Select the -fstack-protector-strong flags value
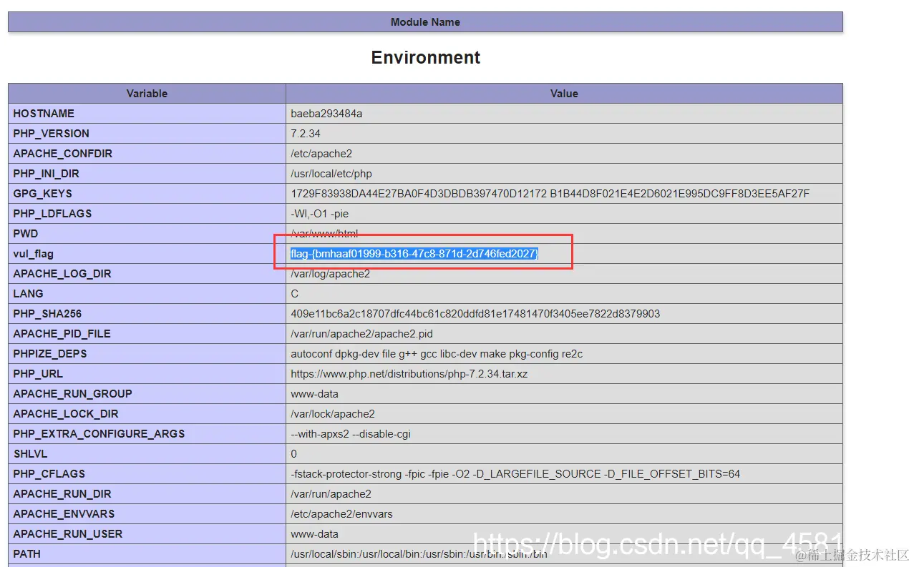The width and height of the screenshot is (914, 567). [x=515, y=474]
